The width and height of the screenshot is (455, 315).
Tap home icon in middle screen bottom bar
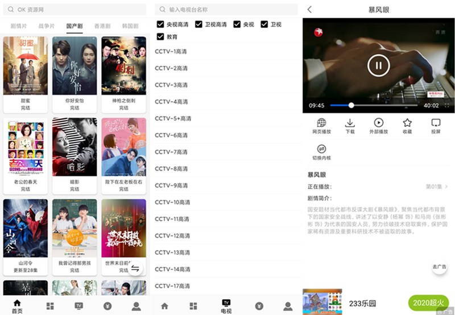coord(164,306)
